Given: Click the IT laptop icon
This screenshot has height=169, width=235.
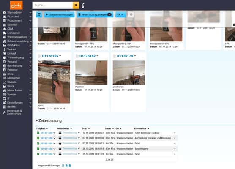Looking at the screenshot, I should coord(5,98).
